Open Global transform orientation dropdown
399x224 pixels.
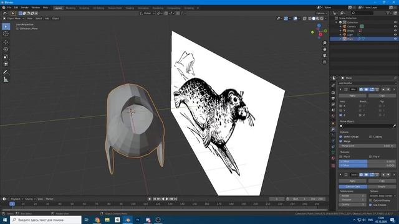[x=147, y=13]
